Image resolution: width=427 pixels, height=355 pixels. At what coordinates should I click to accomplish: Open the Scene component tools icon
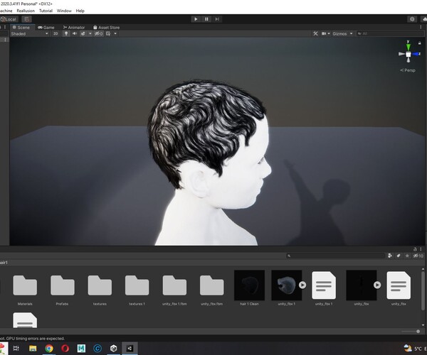[x=315, y=33]
